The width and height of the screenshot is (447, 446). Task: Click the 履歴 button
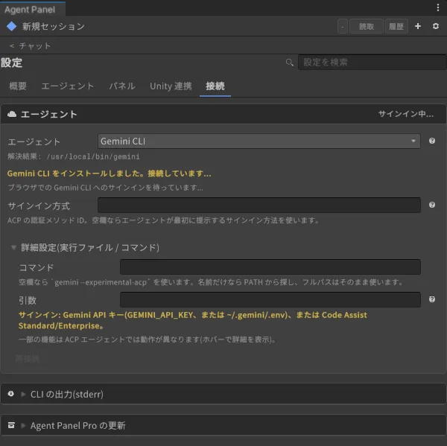coord(396,27)
